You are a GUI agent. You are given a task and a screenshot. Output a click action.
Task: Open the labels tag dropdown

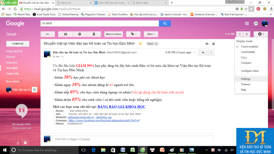click(x=133, y=34)
